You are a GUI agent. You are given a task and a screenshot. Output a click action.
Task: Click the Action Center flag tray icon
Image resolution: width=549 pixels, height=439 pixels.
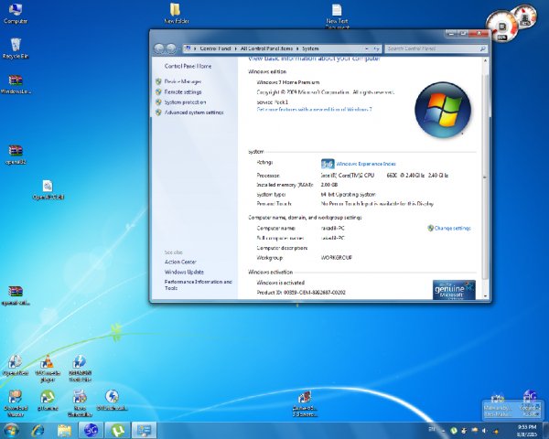click(x=464, y=430)
